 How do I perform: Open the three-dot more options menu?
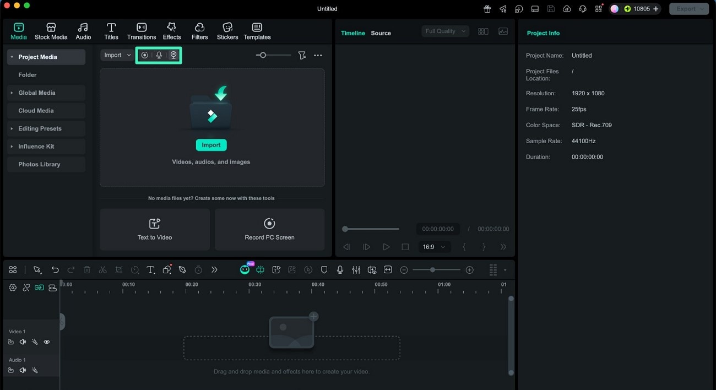coord(318,55)
